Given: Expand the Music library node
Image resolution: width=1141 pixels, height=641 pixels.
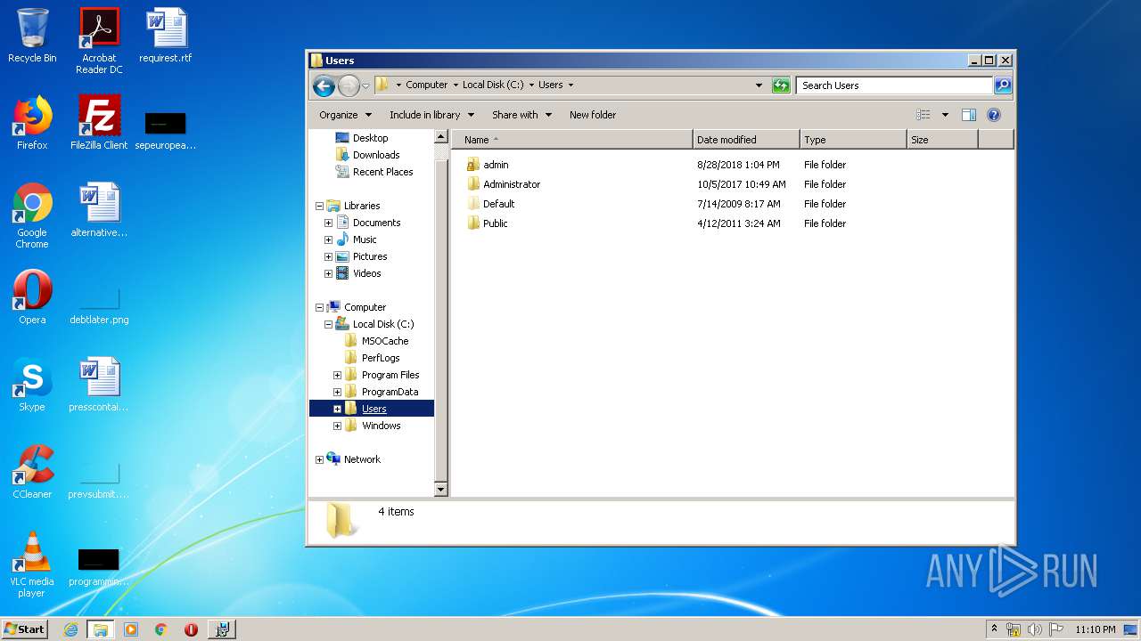Looking at the screenshot, I should coord(328,239).
